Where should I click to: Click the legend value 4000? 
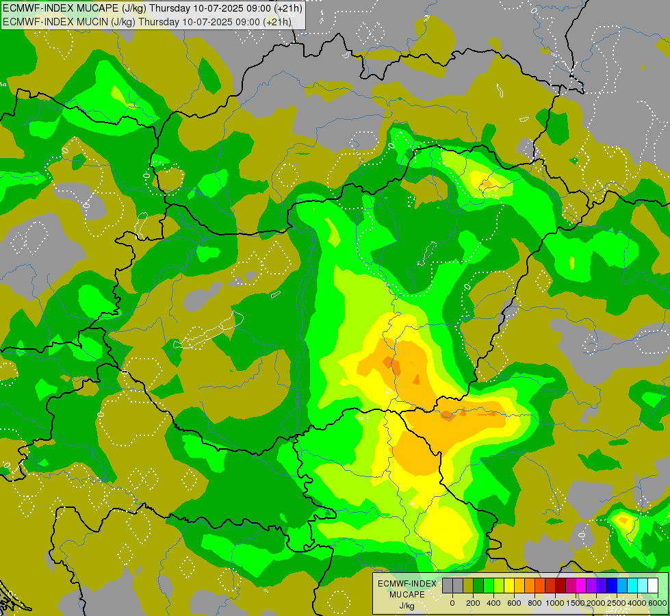pyautogui.click(x=637, y=603)
